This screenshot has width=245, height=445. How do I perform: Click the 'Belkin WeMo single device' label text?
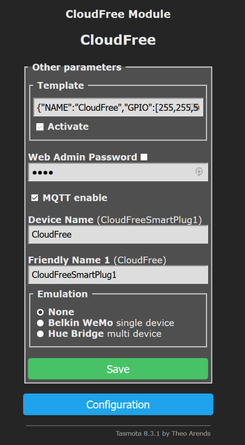click(x=111, y=323)
